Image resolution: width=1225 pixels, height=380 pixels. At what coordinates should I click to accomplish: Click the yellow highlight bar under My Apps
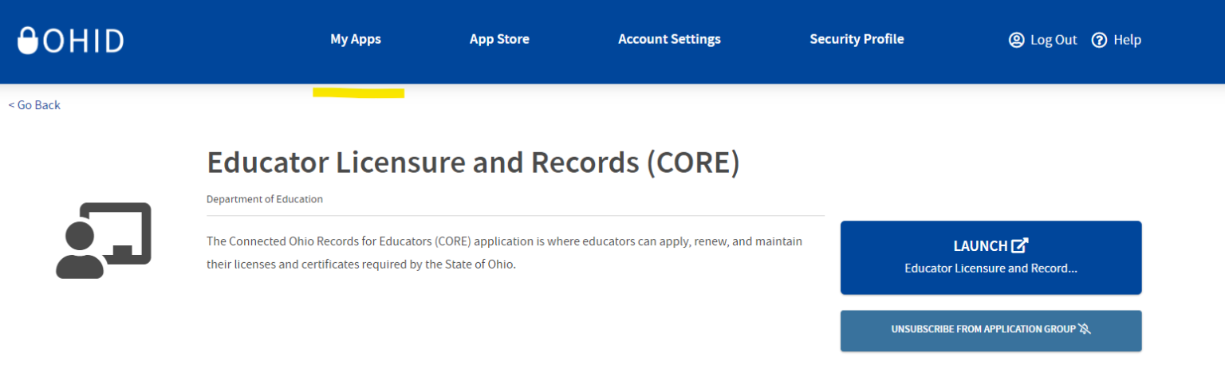[x=358, y=93]
